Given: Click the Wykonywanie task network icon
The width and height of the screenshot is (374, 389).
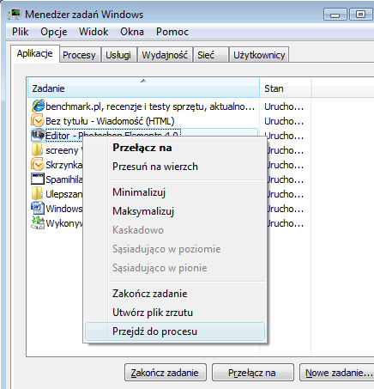Looking at the screenshot, I should (x=38, y=222).
